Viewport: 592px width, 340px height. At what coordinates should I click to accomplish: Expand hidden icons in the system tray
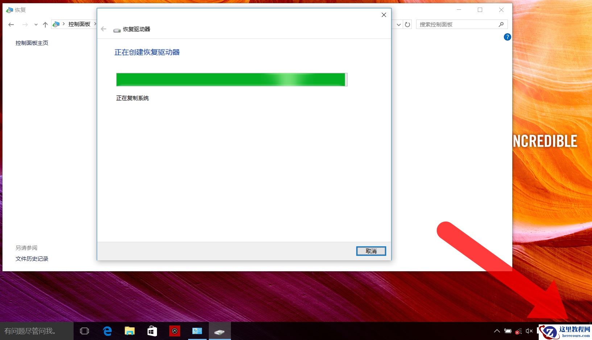click(497, 331)
